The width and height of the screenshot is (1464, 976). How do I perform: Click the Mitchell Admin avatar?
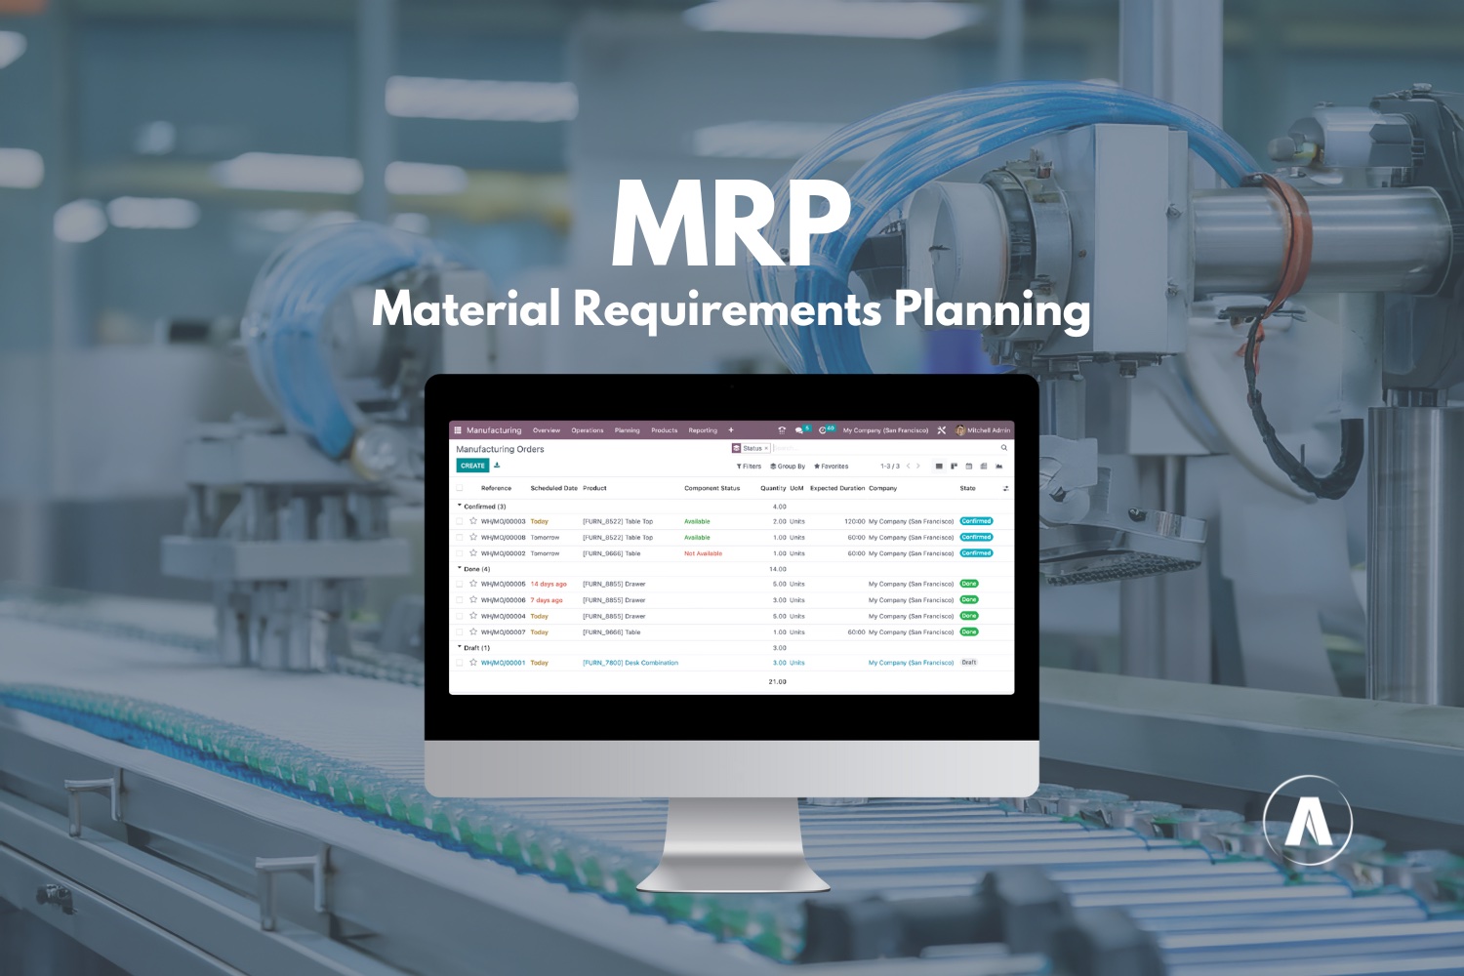pyautogui.click(x=960, y=430)
